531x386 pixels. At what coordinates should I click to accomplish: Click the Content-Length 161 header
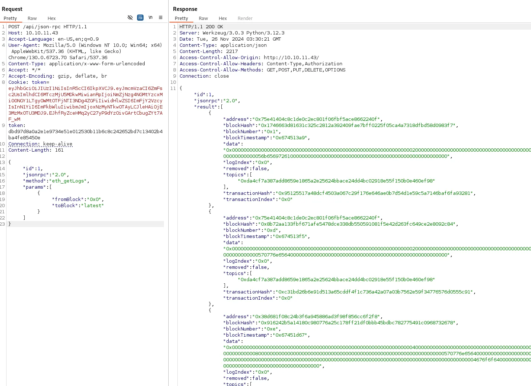36,150
